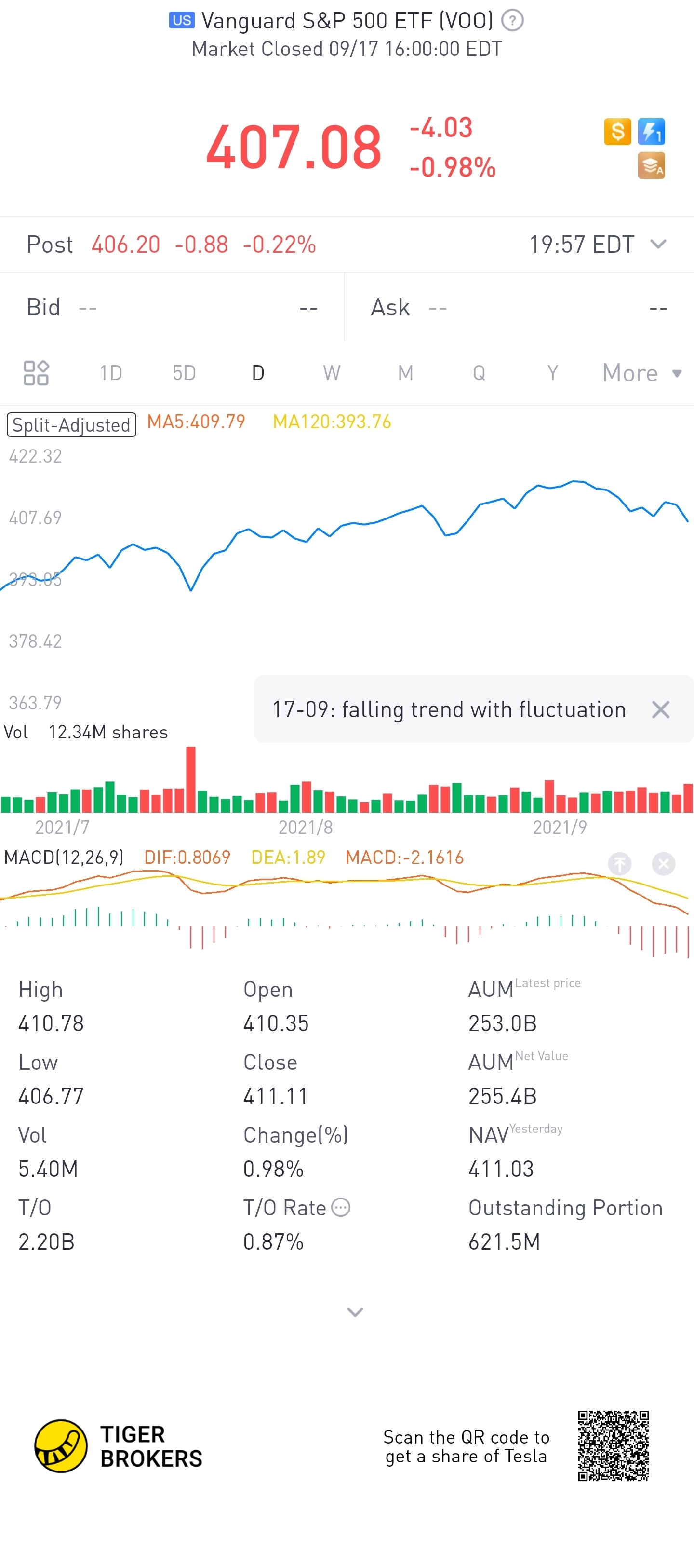Select the weekly W chart tab
The height and width of the screenshot is (1553, 694).
(x=332, y=372)
